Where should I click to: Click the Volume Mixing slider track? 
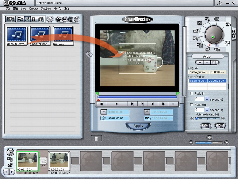click(208, 118)
